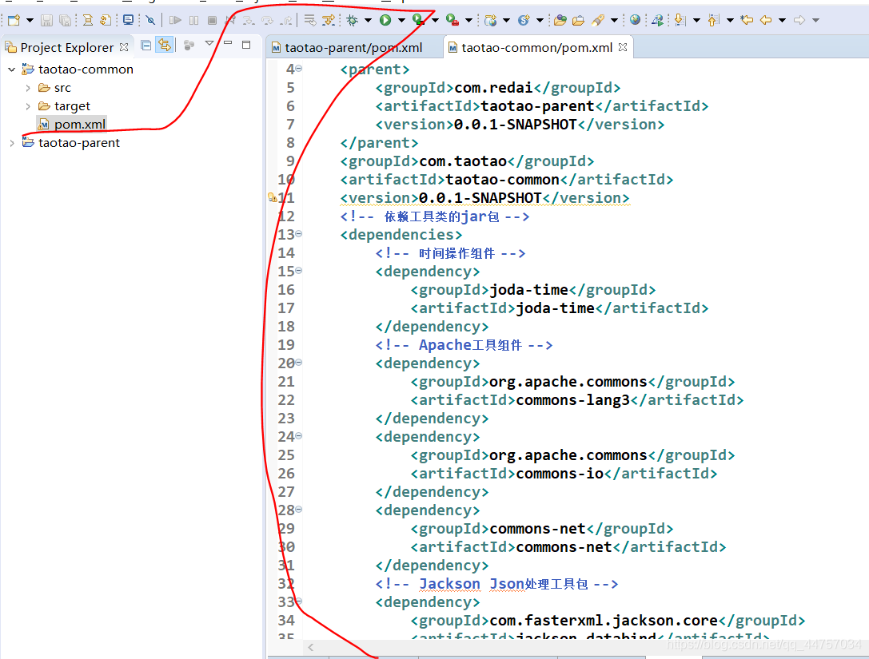869x659 pixels.
Task: Click the warning marker on line 11
Action: (272, 197)
